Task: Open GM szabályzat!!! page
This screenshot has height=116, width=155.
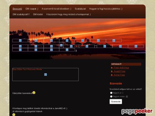Action: coord(21,14)
